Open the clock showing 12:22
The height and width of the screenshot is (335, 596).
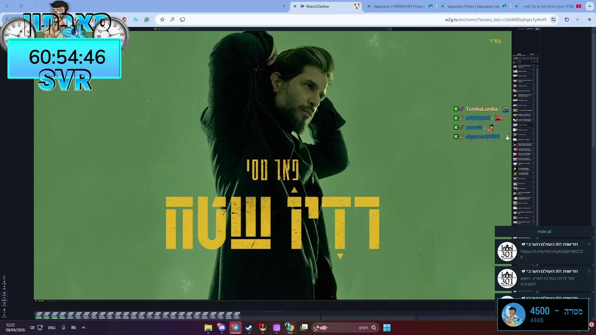click(15, 327)
